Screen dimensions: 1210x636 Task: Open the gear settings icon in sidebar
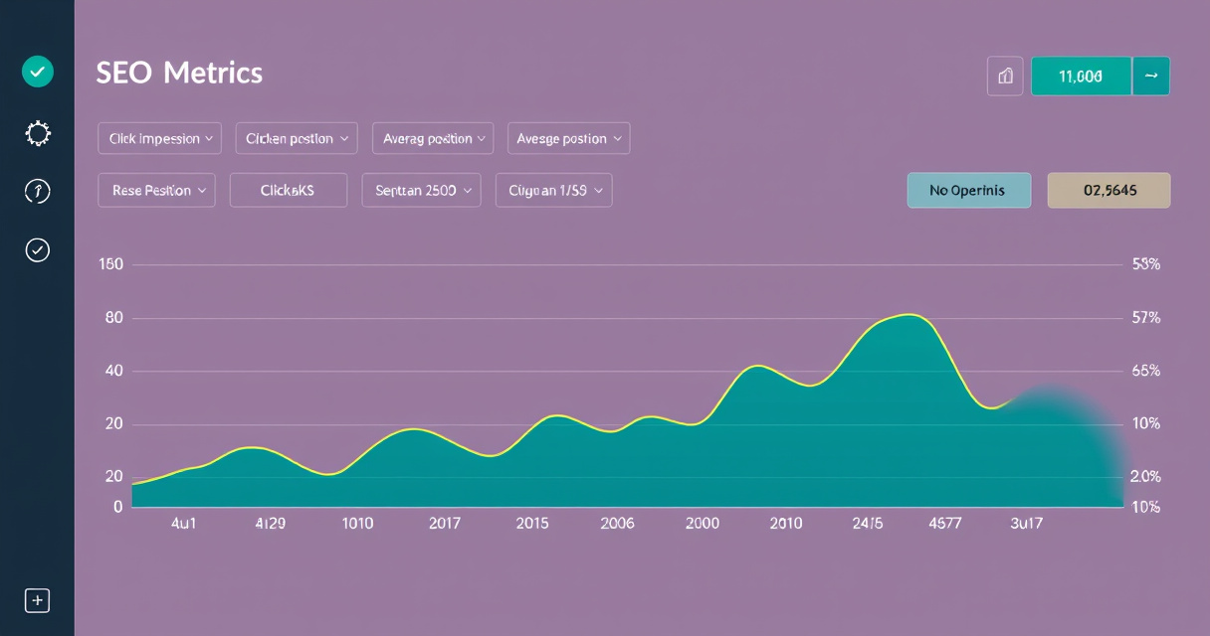(x=38, y=133)
